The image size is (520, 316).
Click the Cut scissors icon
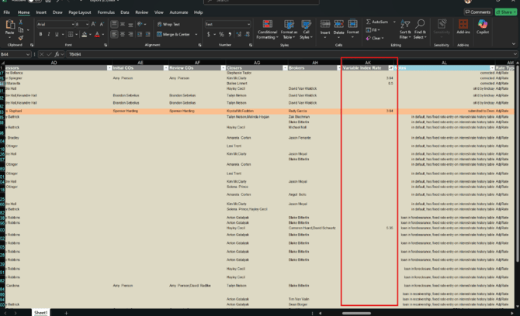[x=20, y=22]
